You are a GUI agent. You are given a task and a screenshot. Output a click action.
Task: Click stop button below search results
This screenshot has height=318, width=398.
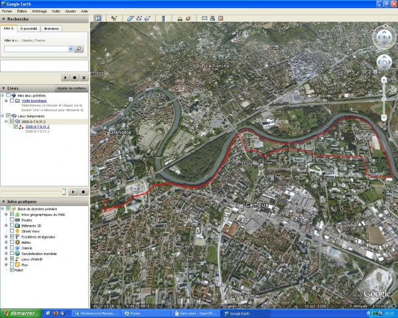point(74,78)
